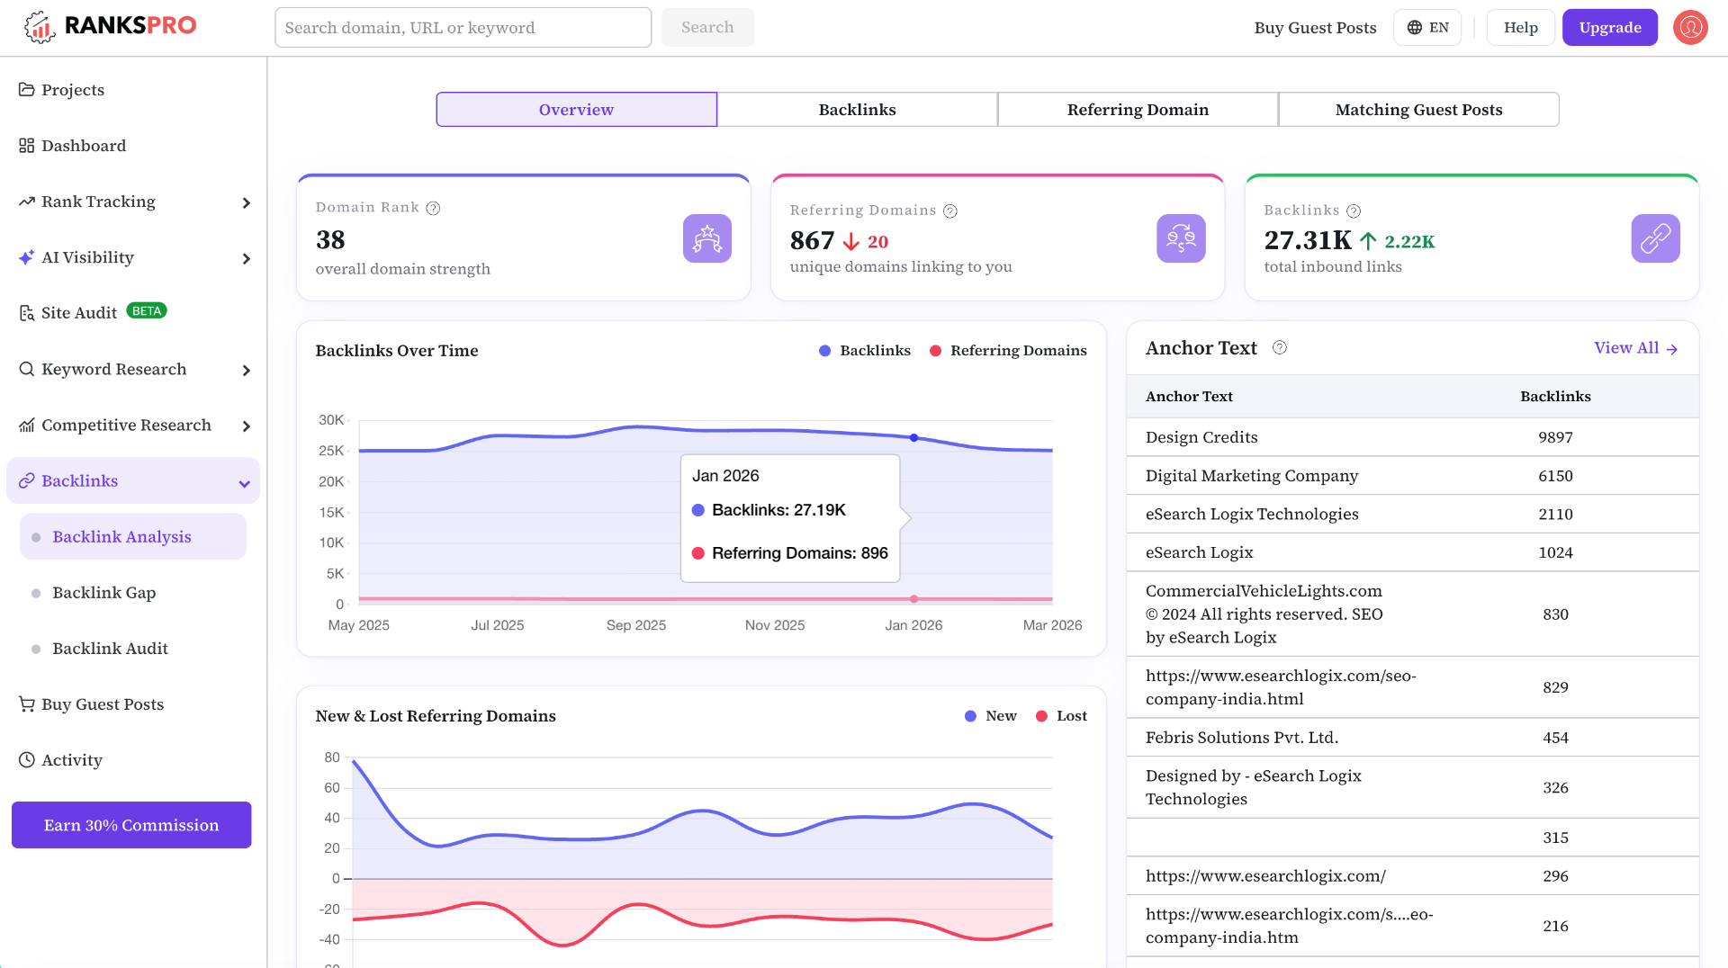The width and height of the screenshot is (1728, 968).
Task: Click the Site Audit document icon
Action: coord(27,313)
